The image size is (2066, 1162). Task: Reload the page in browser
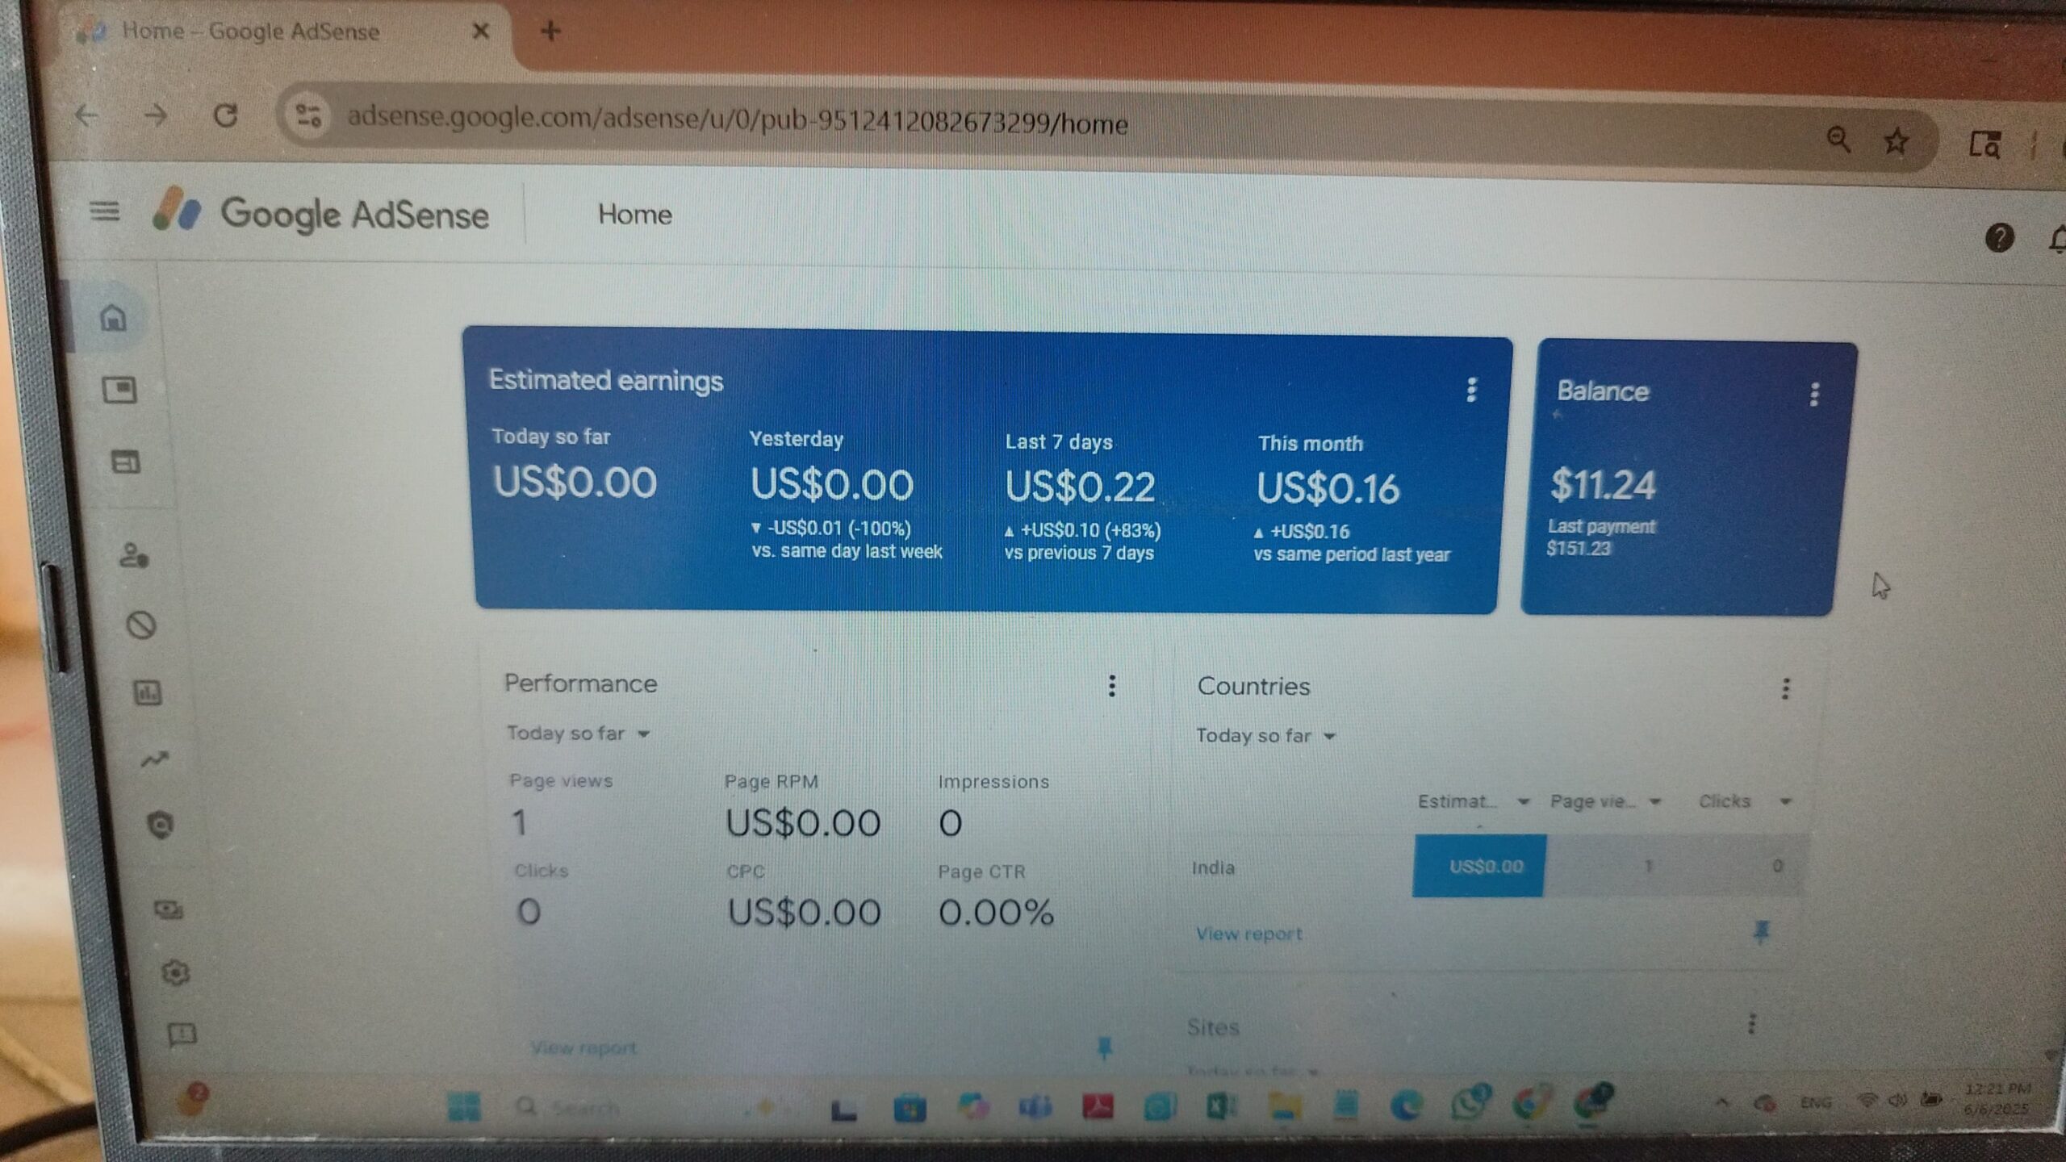click(x=225, y=115)
